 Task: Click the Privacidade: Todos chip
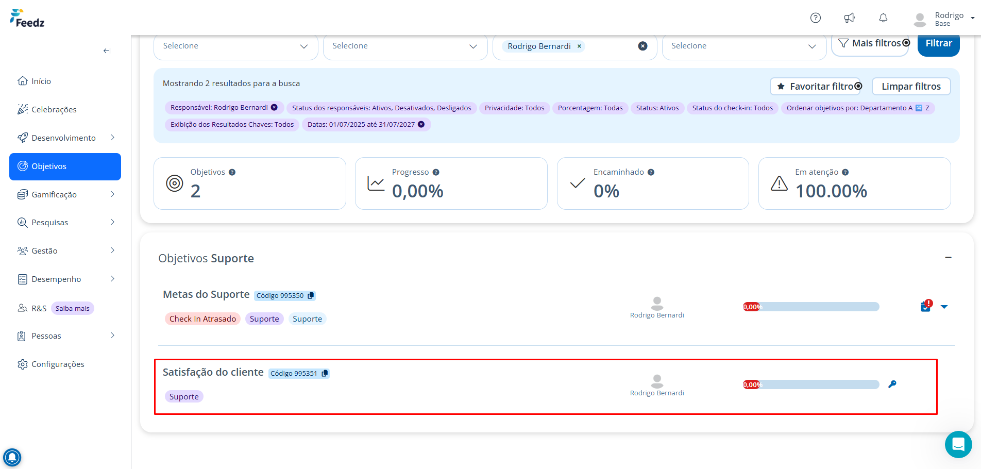pos(515,108)
